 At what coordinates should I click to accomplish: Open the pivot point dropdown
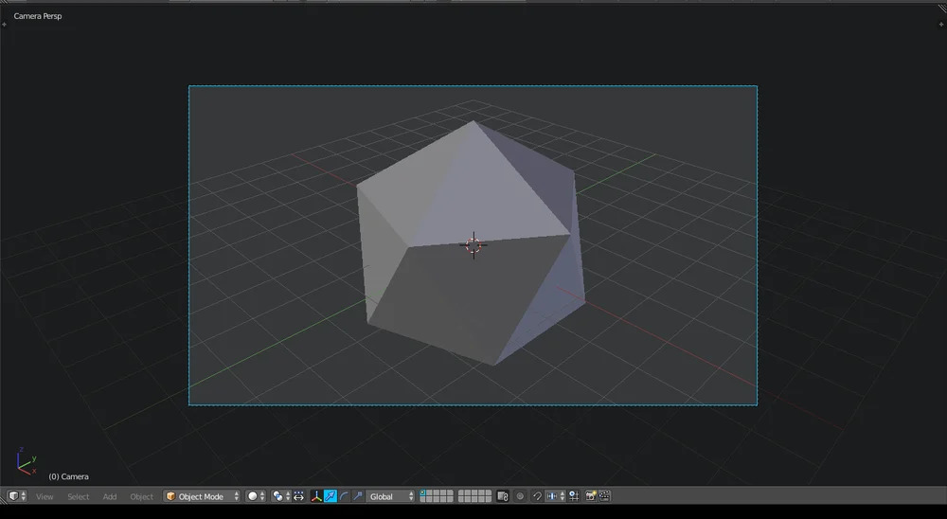pyautogui.click(x=279, y=496)
